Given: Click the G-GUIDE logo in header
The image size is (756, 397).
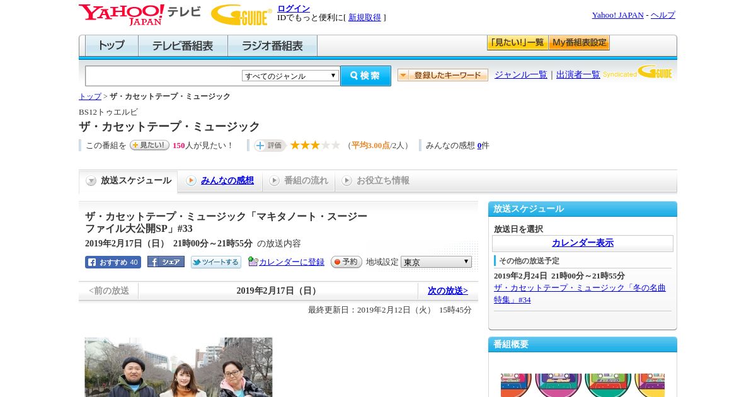Looking at the screenshot, I should [x=241, y=14].
